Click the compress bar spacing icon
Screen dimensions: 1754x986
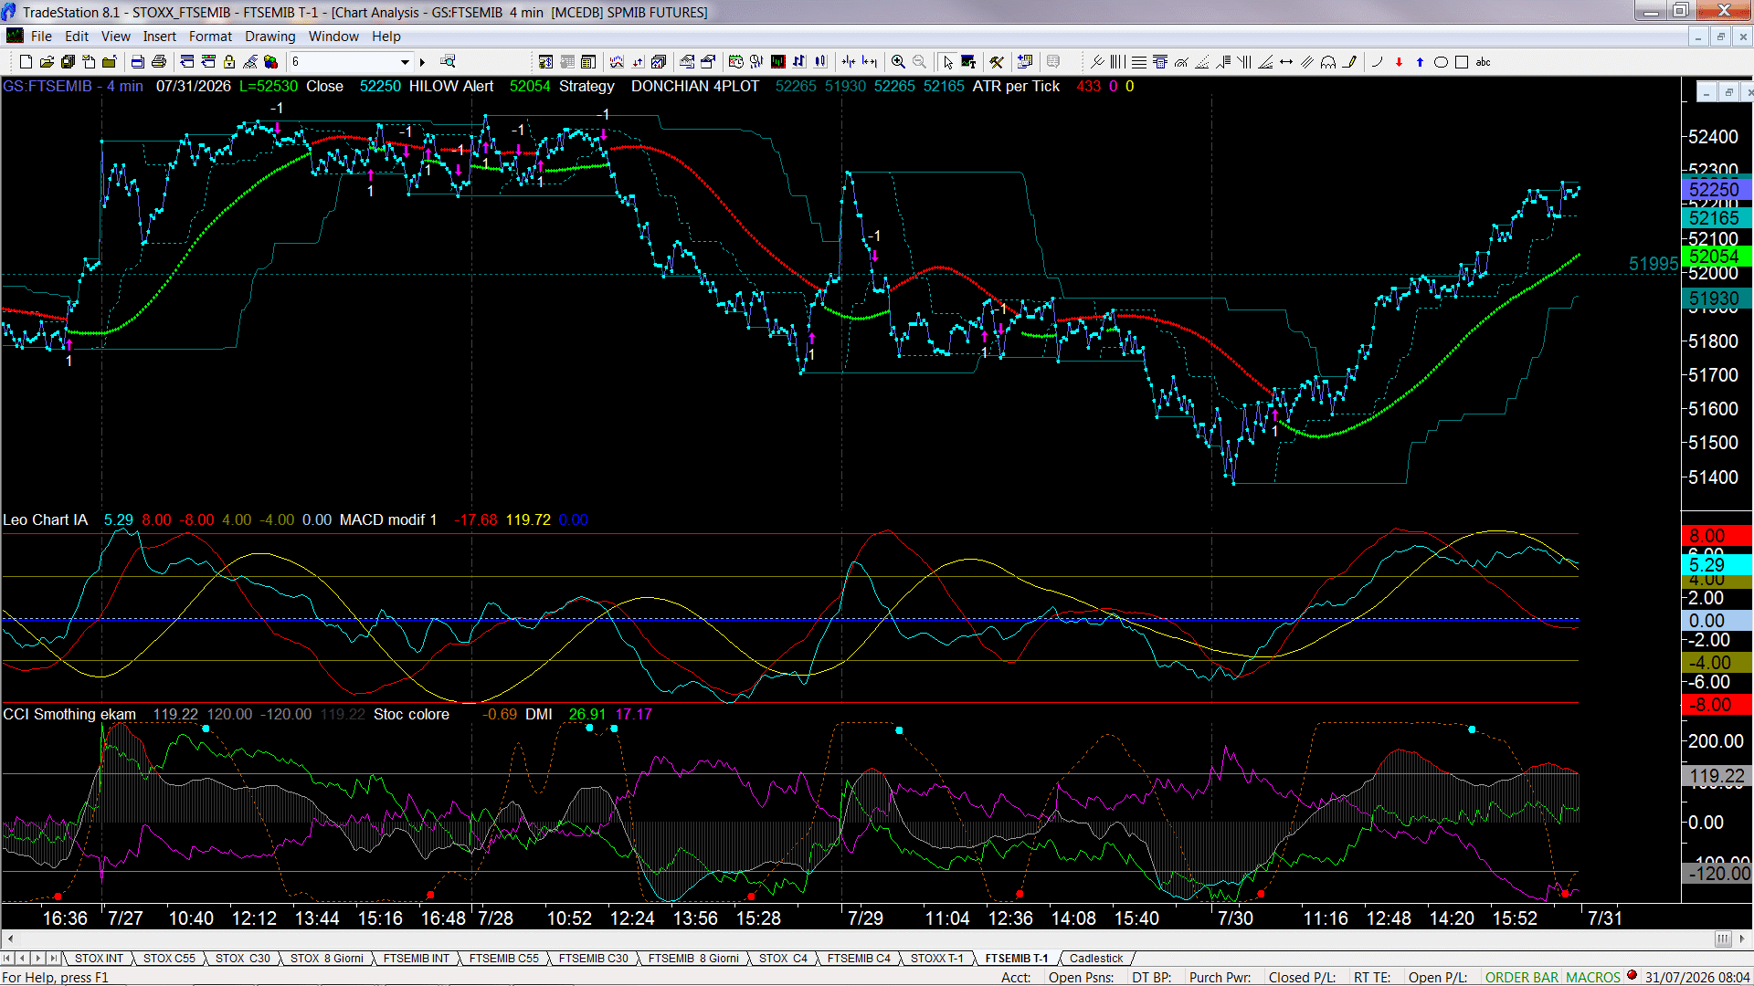pos(849,62)
